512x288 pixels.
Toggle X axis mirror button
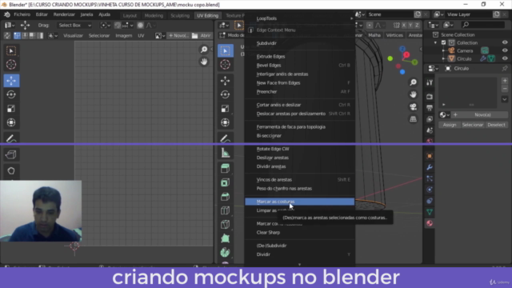tap(404, 25)
